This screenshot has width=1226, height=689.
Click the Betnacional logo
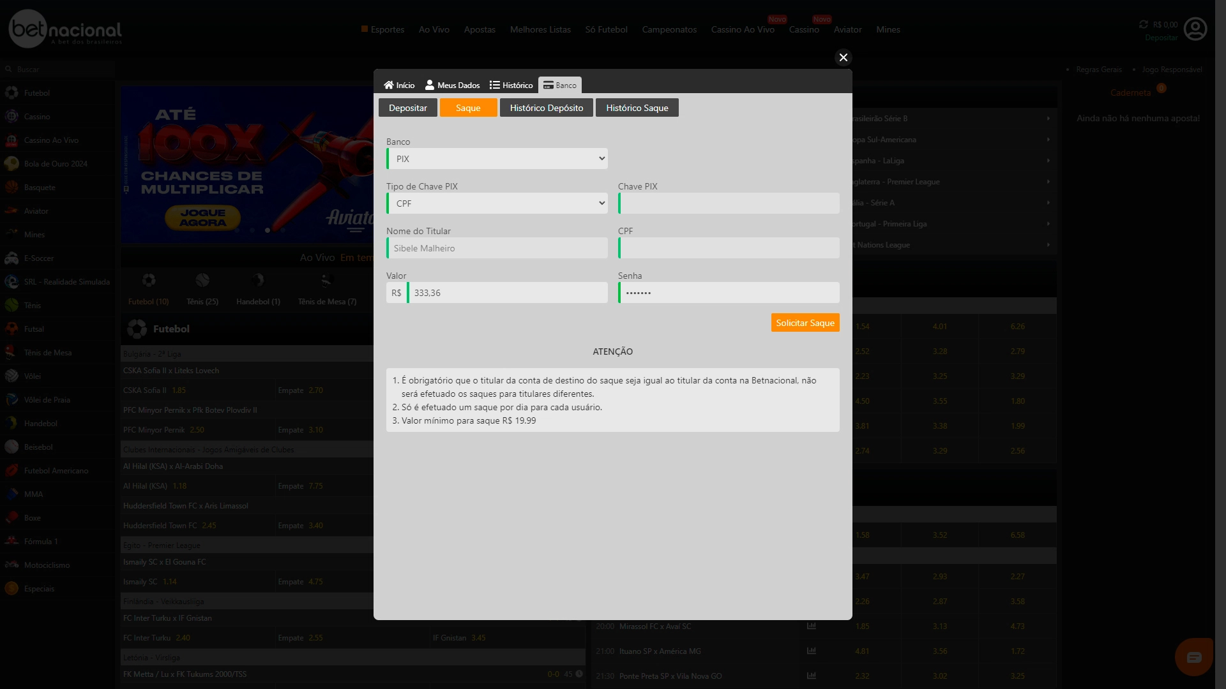65,29
